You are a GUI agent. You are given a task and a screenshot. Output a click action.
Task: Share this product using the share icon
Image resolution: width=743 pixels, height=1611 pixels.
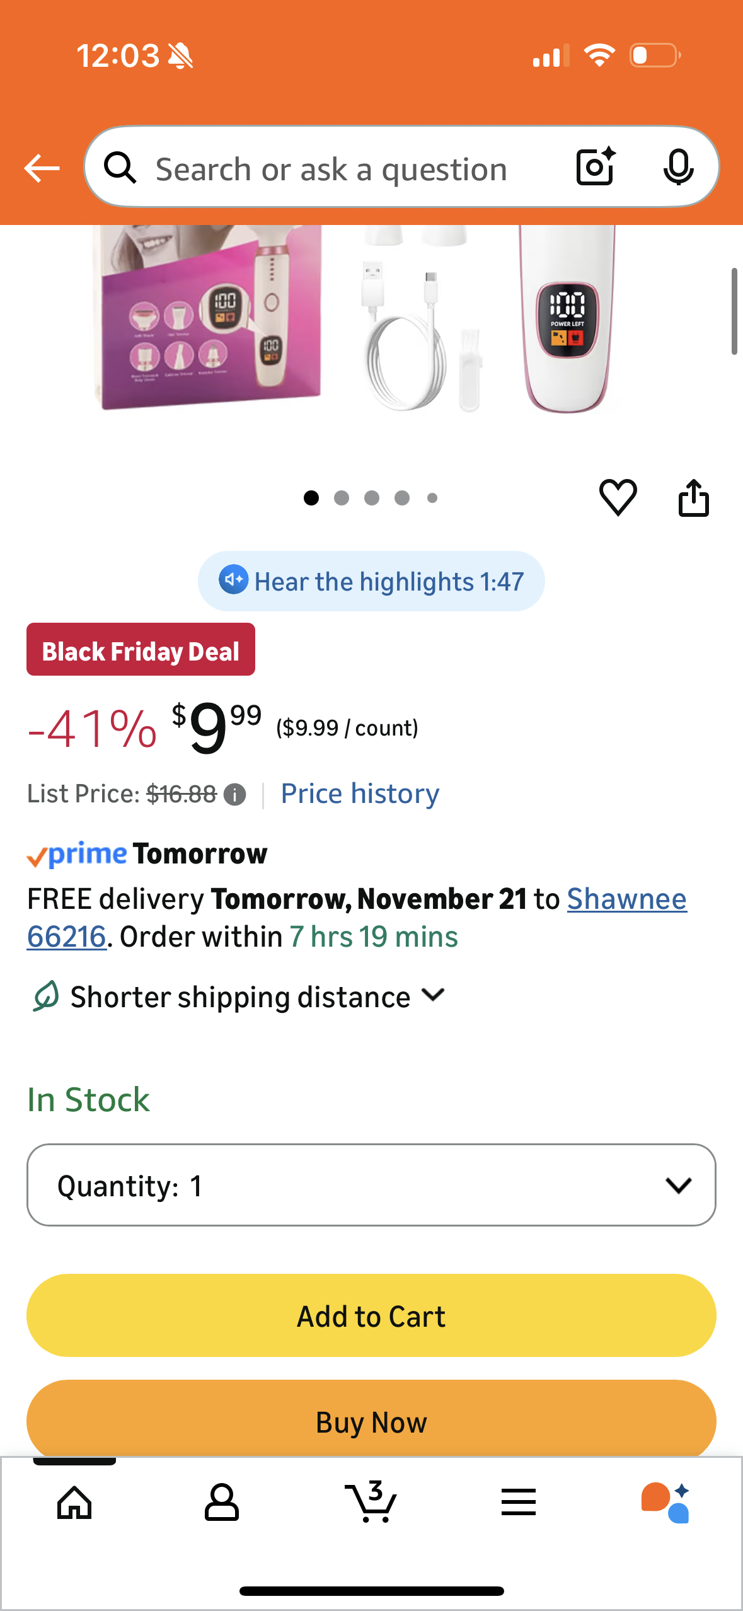click(693, 497)
